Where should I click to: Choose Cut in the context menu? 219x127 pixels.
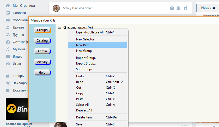click(x=98, y=87)
